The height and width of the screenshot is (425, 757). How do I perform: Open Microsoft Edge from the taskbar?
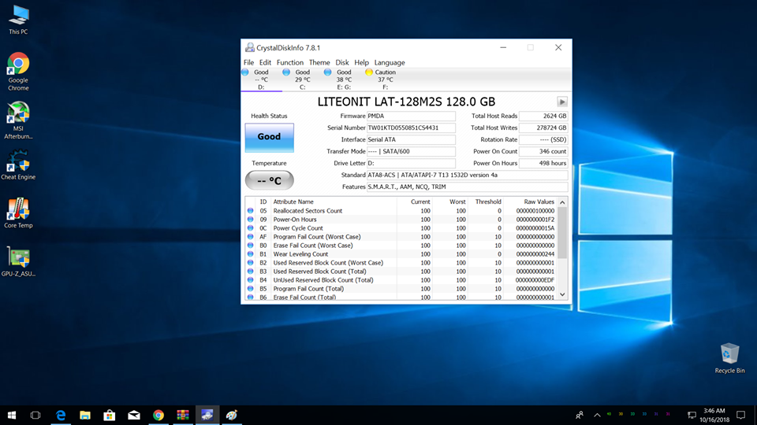point(60,414)
